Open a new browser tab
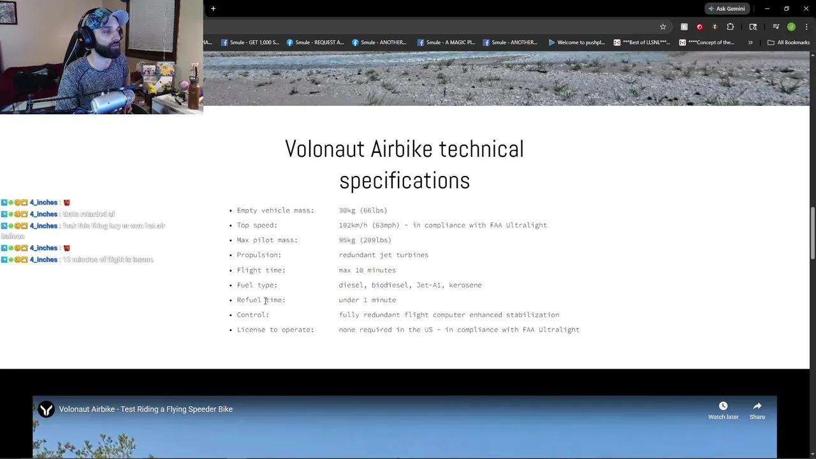 coord(213,8)
